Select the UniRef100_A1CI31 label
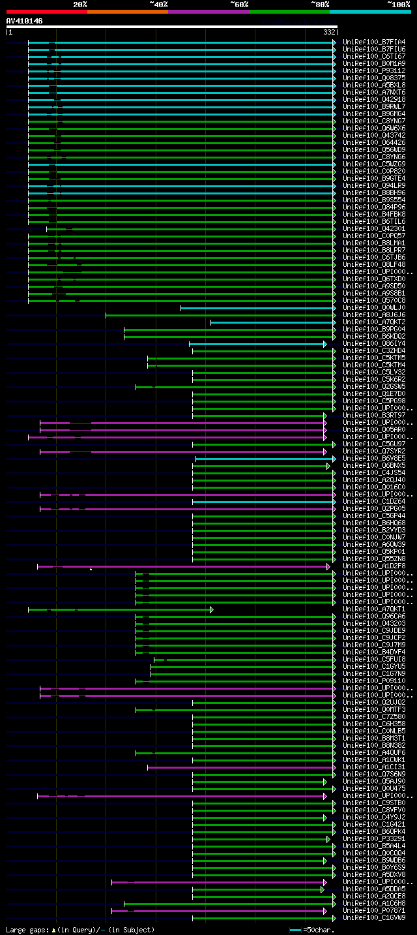This screenshot has width=417, height=935. 374,767
